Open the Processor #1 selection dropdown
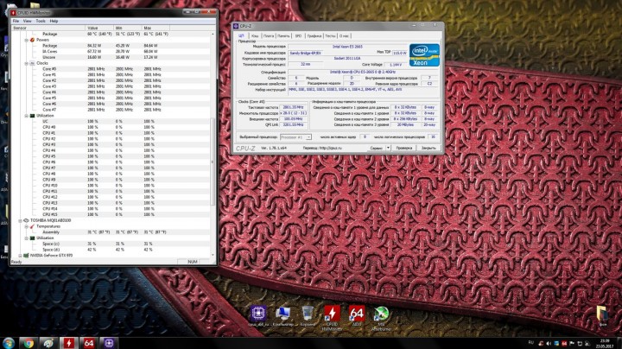 coord(296,136)
